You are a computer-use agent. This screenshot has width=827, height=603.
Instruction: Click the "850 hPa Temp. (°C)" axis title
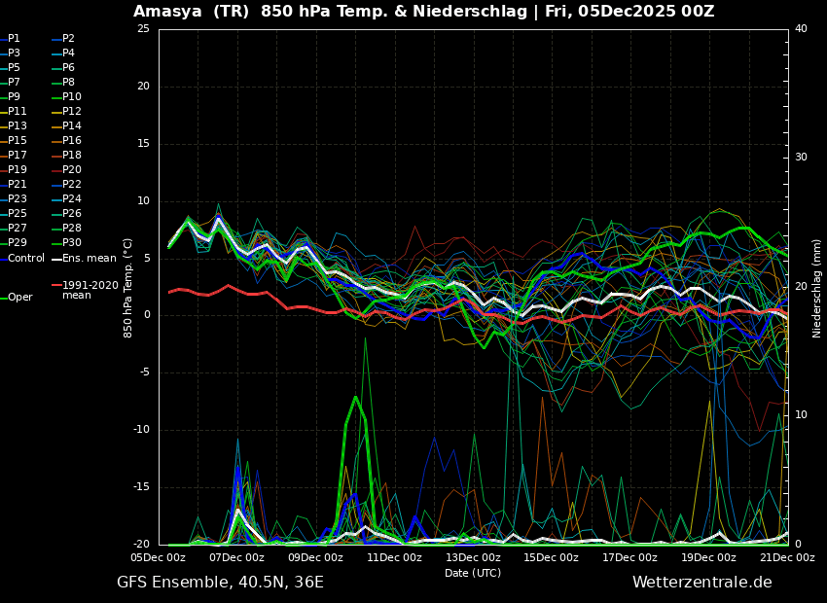point(127,288)
